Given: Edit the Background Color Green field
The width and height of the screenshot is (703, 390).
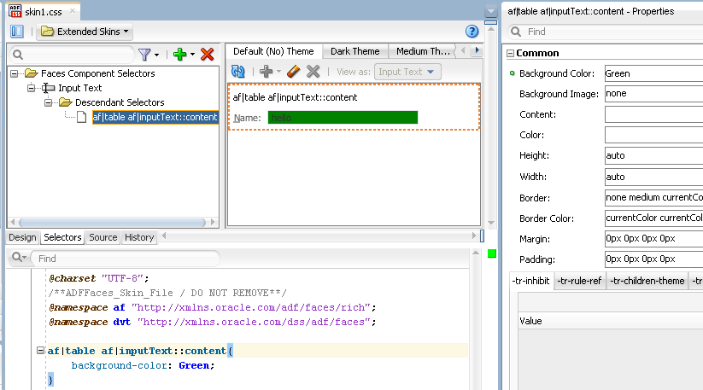Looking at the screenshot, I should pos(653,73).
